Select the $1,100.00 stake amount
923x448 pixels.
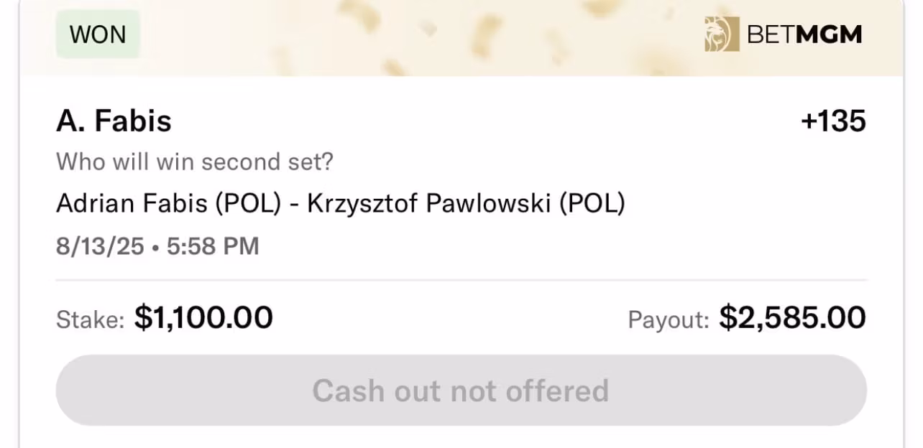coord(203,318)
